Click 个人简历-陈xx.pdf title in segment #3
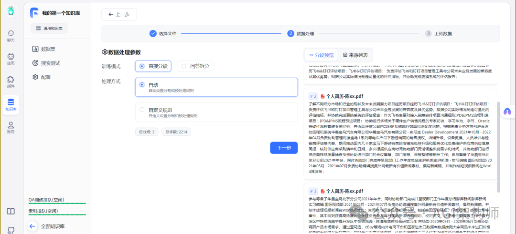The width and height of the screenshot is (516, 234). coord(344,191)
